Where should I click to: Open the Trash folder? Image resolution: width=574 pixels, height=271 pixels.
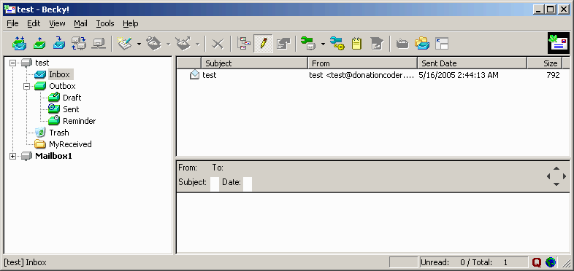(x=59, y=133)
